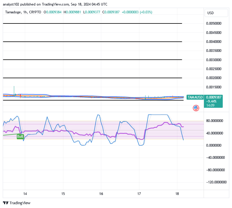Click the TradingView logo at the bottom

(x=16, y=203)
